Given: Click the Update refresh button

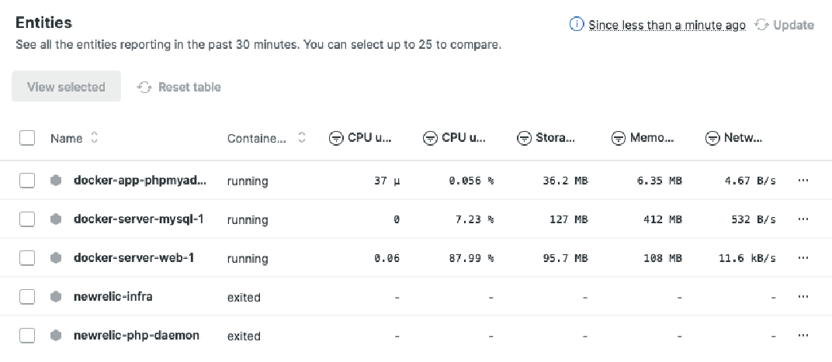Looking at the screenshot, I should pos(784,25).
